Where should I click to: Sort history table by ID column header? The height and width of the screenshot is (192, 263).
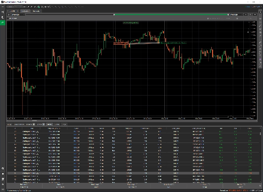point(15,128)
